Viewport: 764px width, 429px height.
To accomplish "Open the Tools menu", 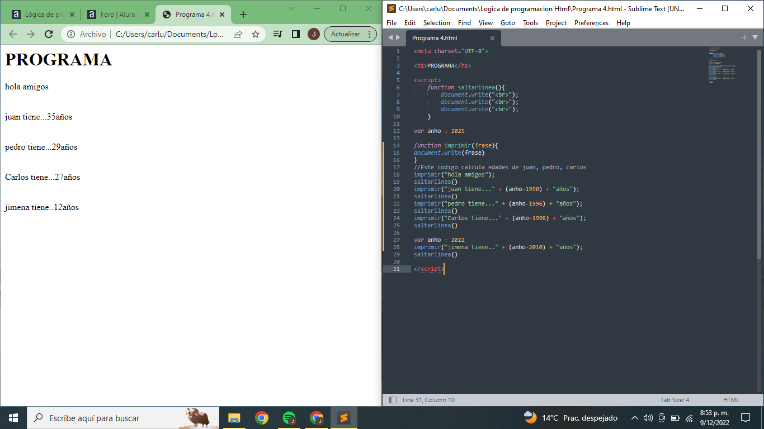I will pos(530,23).
